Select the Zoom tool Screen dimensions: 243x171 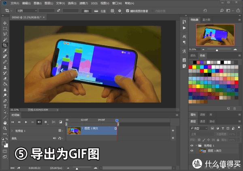[x=5, y=128]
